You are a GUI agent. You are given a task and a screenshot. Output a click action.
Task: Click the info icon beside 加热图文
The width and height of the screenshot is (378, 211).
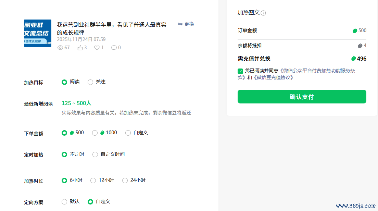[x=263, y=13]
